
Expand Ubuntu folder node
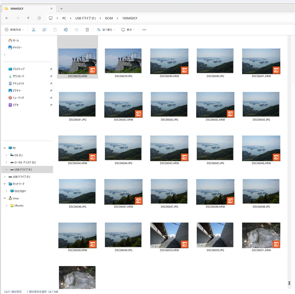click(x=6, y=205)
